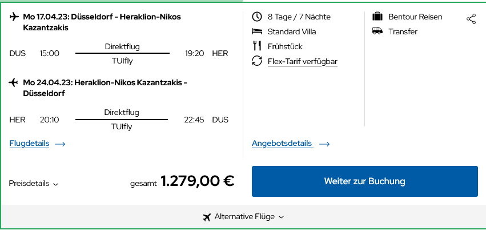This screenshot has height=230, width=486.
Task: Click the Angebotsdetails arrow icon
Action: coord(324,144)
